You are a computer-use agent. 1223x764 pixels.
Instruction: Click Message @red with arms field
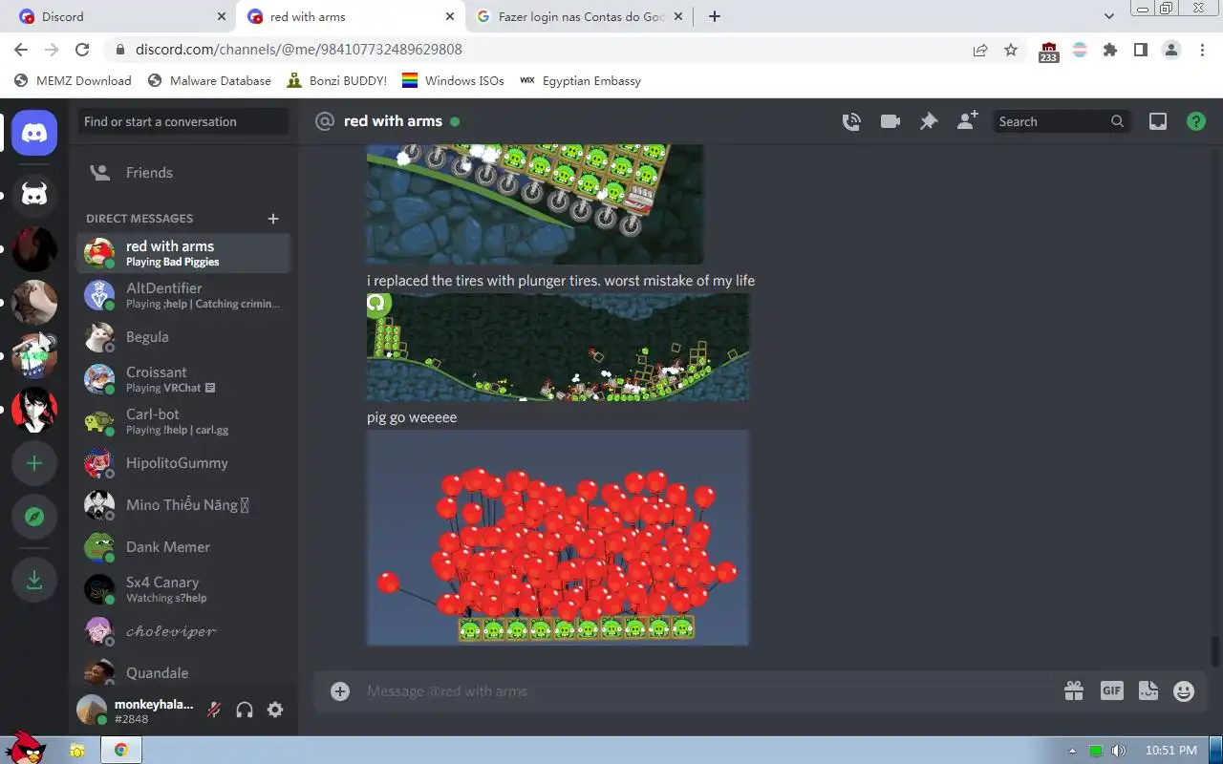[x=707, y=690]
